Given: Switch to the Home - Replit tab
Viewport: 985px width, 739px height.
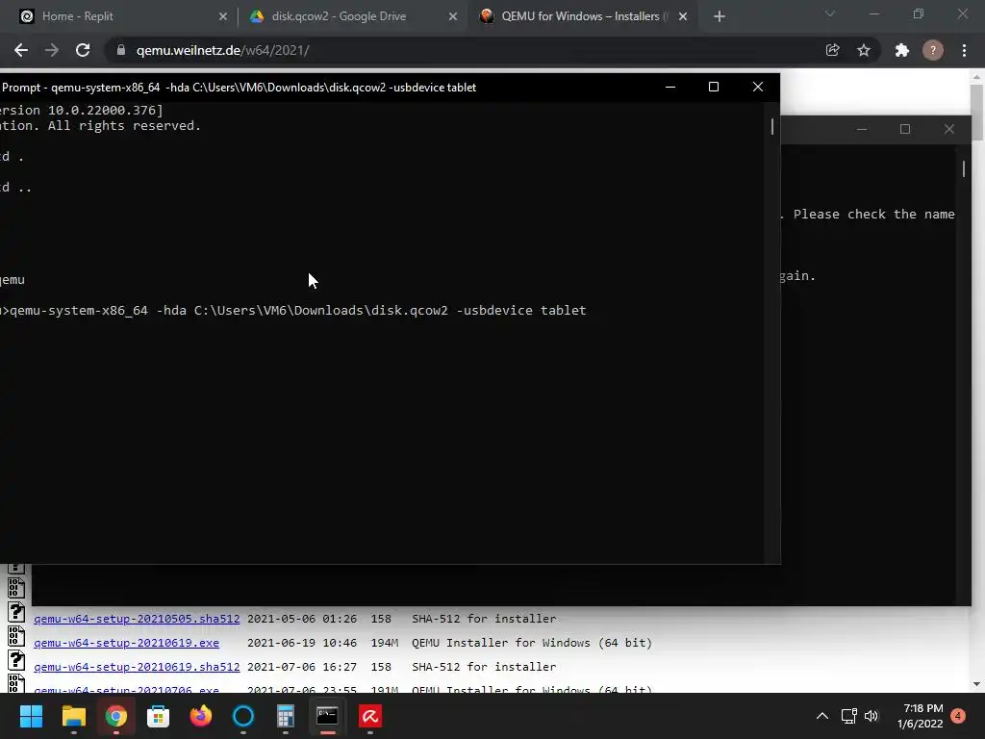Looking at the screenshot, I should (78, 16).
